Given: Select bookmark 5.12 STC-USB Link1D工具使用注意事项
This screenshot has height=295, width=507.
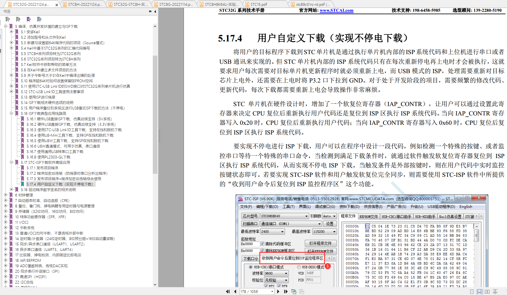Looking at the screenshot, I should tap(53, 92).
